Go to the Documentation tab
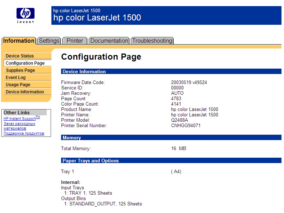This screenshot has height=213, width=284. (109, 41)
